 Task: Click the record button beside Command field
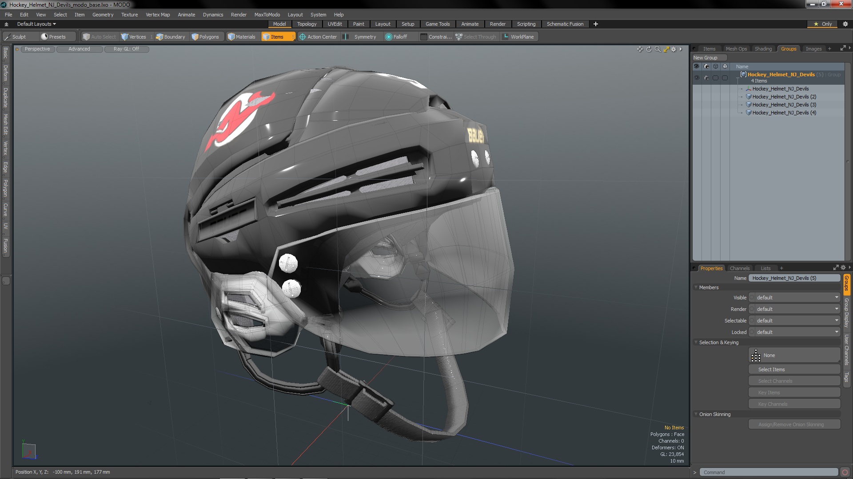pos(845,472)
